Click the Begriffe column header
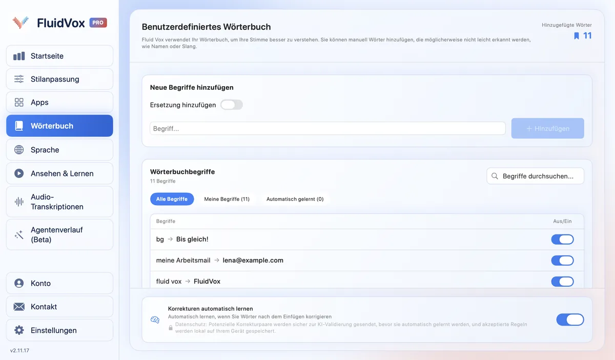This screenshot has width=615, height=360. pos(166,222)
